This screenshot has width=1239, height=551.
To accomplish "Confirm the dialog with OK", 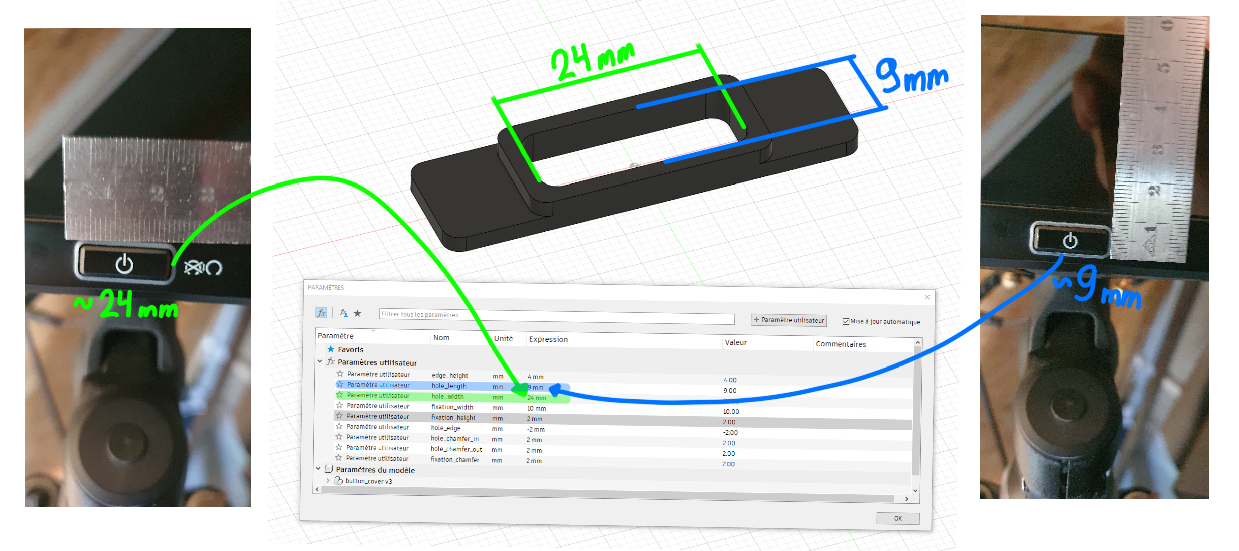I will pyautogui.click(x=898, y=518).
